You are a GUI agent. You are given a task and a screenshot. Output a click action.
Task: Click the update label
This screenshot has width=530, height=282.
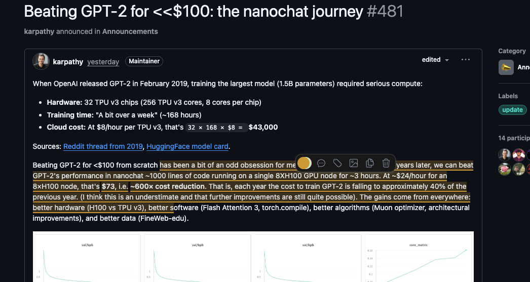click(512, 110)
